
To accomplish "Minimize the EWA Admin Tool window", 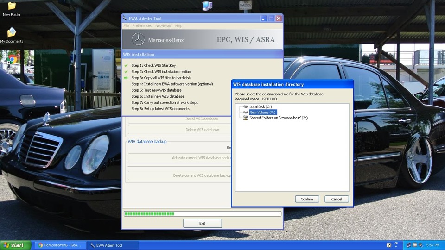I will tap(263, 19).
